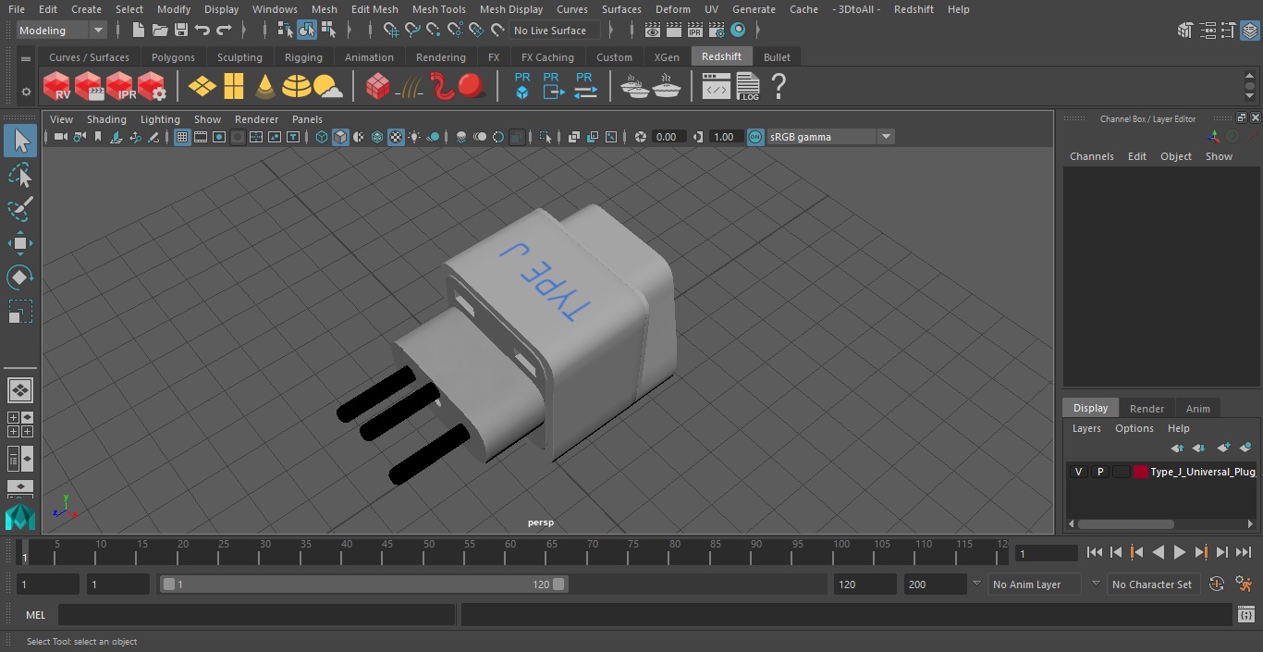Viewport: 1263px width, 652px height.
Task: Click the Redshift help question mark
Action: pyautogui.click(x=779, y=86)
